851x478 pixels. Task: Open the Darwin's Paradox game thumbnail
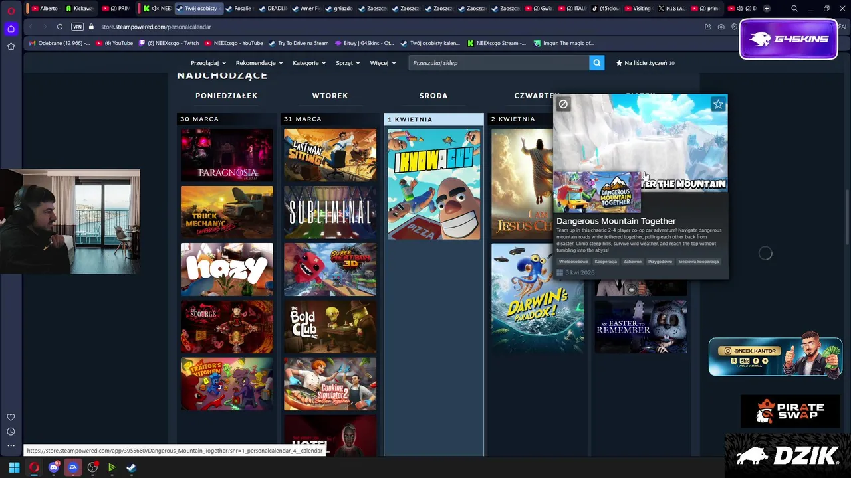pos(537,298)
